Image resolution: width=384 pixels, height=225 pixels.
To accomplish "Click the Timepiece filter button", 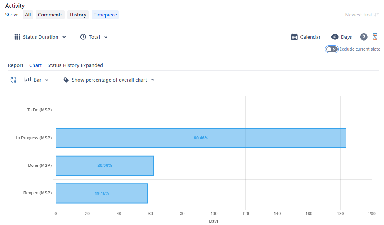I will (105, 15).
